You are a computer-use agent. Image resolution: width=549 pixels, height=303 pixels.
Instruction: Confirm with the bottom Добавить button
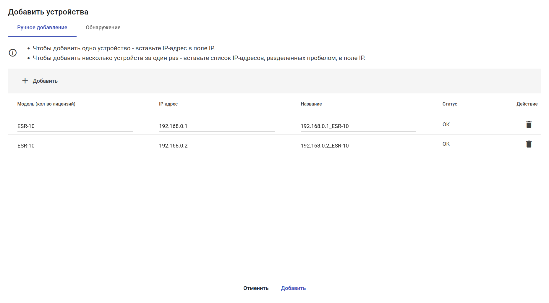coord(293,288)
